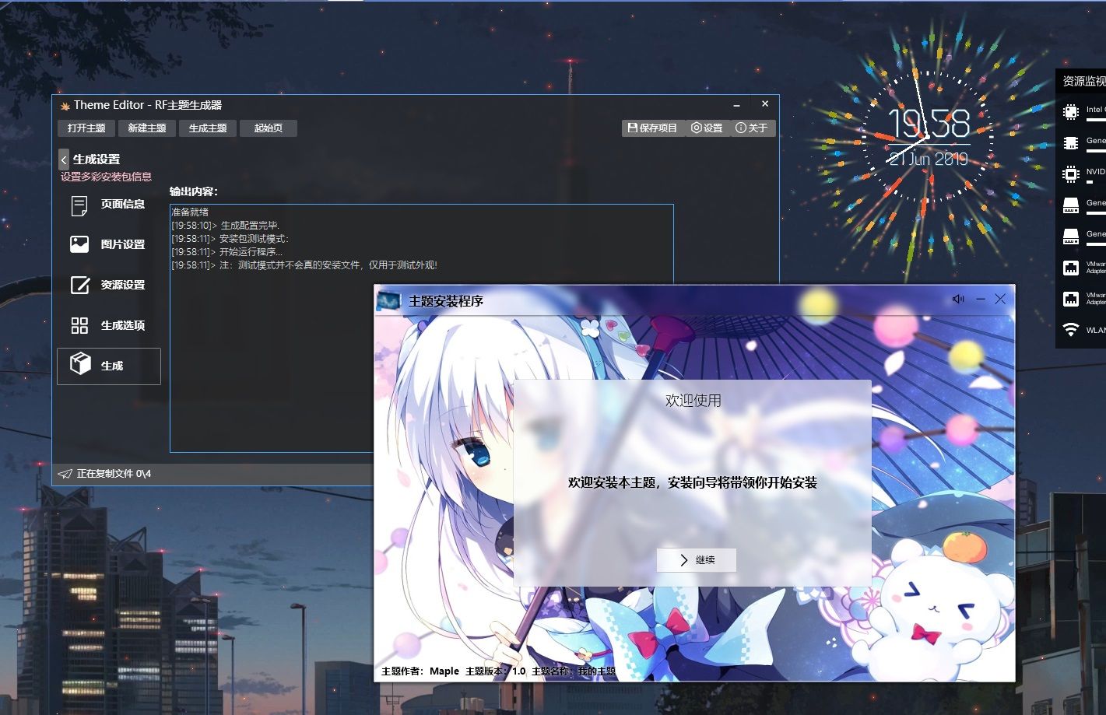Click the 19:58 desktop clock widget
Screen dimensions: 1106x715
pos(929,124)
